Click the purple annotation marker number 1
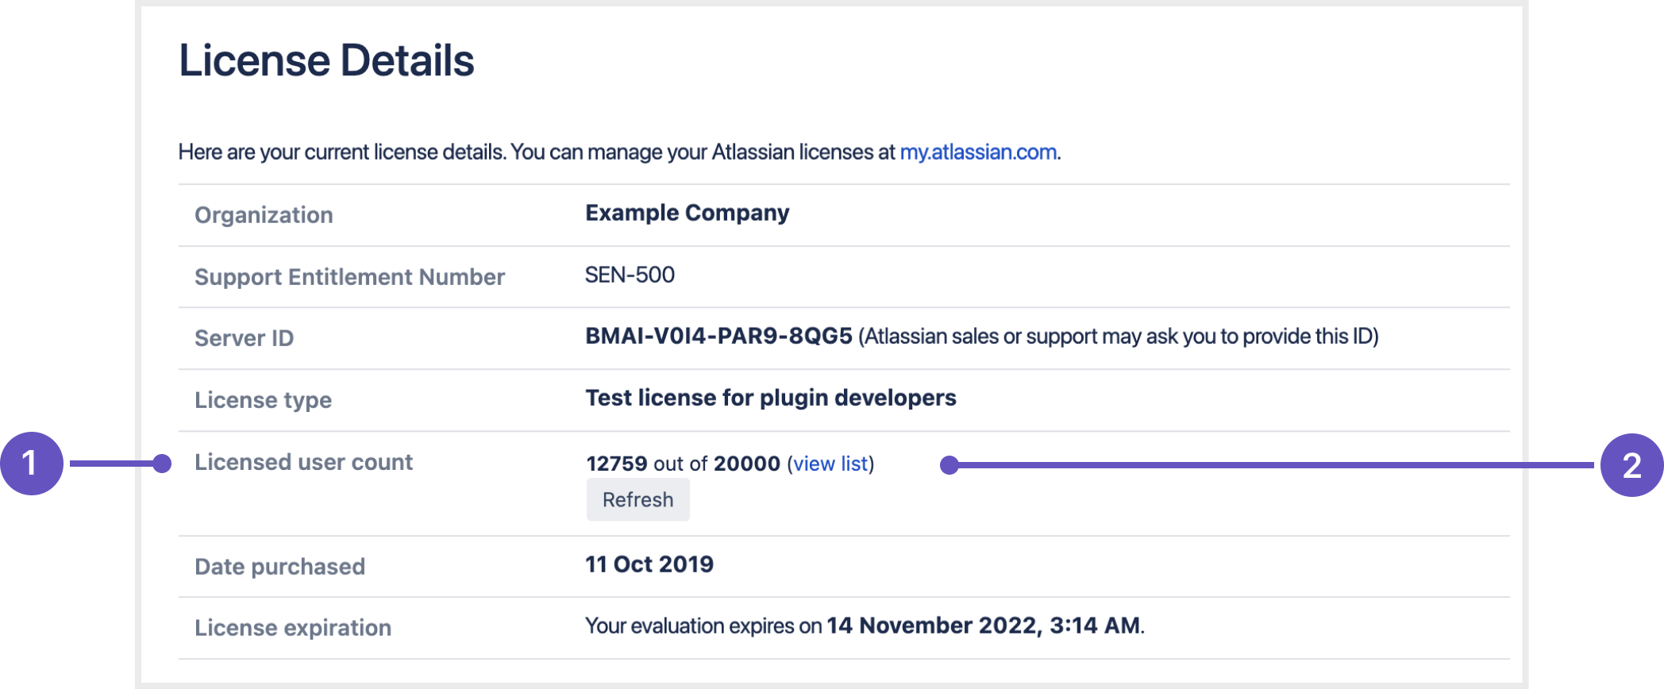The width and height of the screenshot is (1664, 689). click(x=32, y=464)
